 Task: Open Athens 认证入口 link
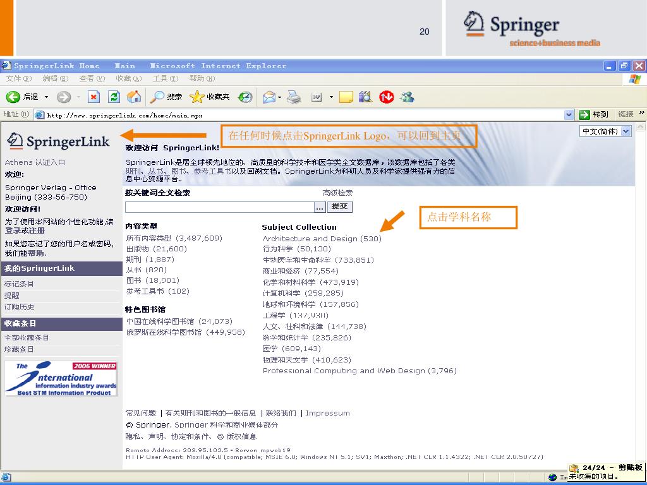tap(35, 162)
